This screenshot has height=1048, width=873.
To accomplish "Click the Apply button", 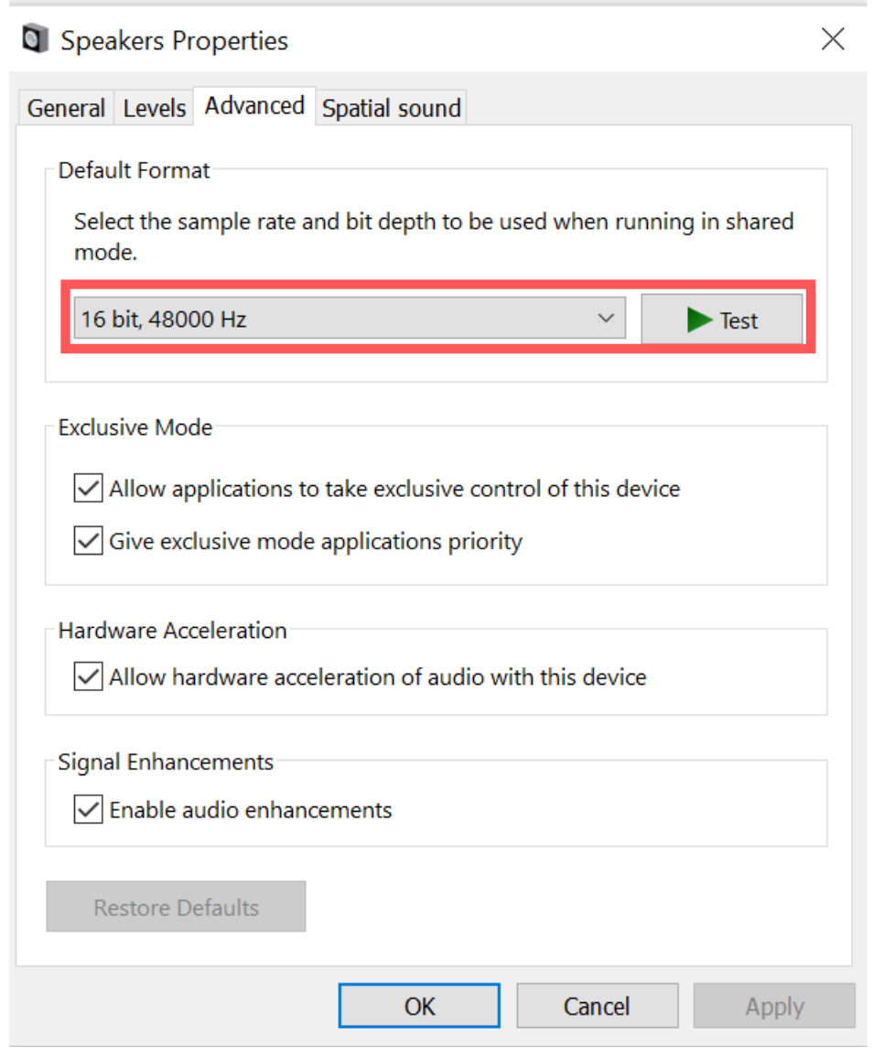I will [774, 1007].
